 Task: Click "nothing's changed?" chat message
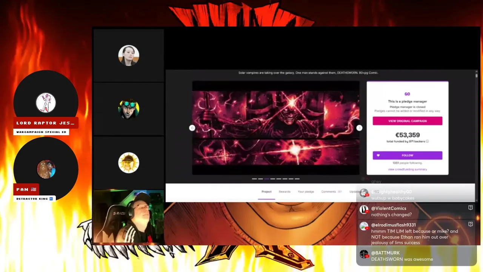[391, 215]
